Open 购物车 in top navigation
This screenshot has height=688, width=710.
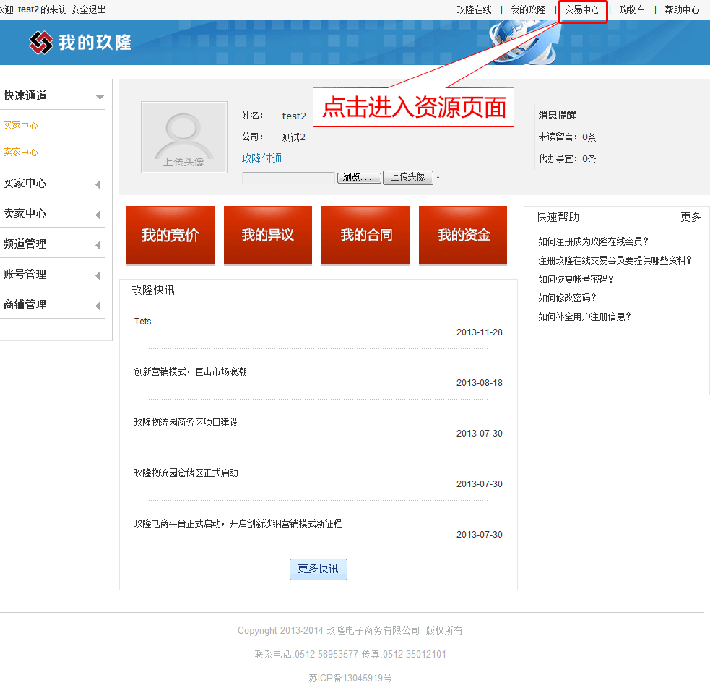click(x=632, y=10)
